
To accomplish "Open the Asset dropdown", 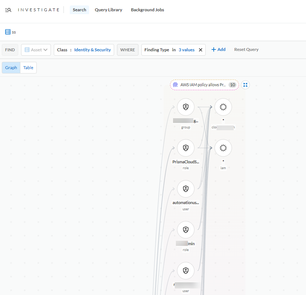I will coord(36,50).
